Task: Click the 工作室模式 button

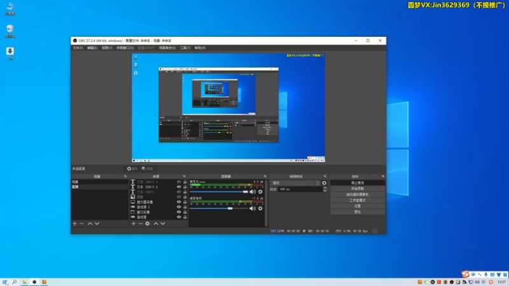Action: [x=358, y=200]
